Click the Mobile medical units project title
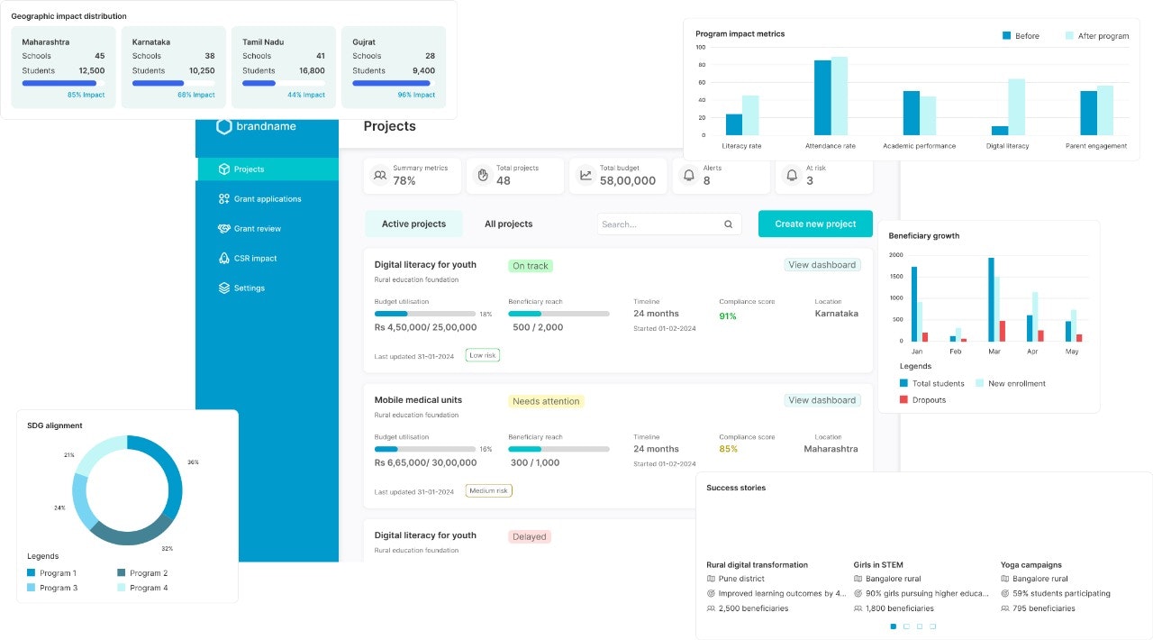1153x640 pixels. tap(418, 400)
